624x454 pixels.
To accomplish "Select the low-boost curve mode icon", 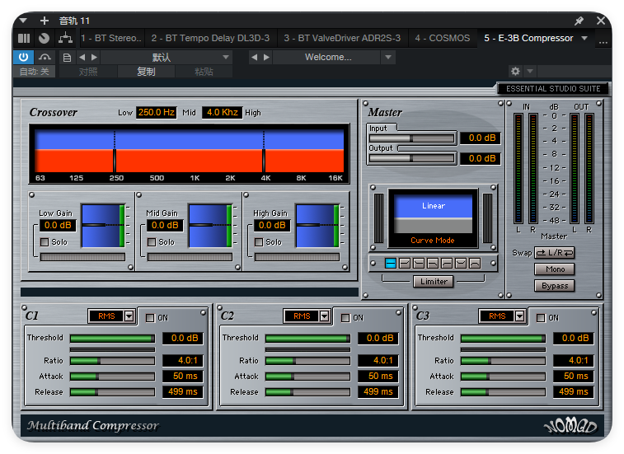I will click(x=419, y=263).
